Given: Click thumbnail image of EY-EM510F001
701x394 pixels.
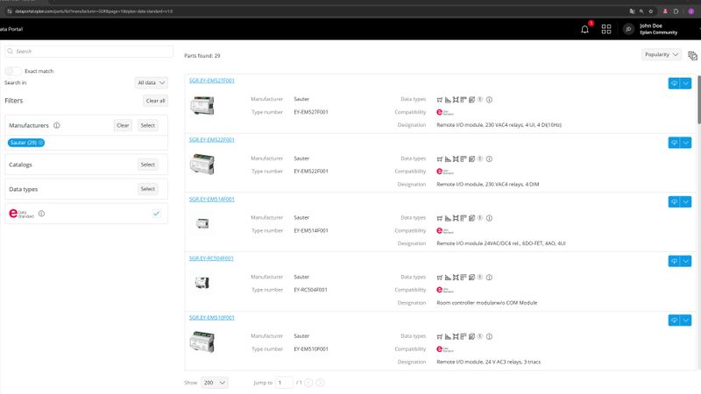Looking at the screenshot, I should 202,341.
